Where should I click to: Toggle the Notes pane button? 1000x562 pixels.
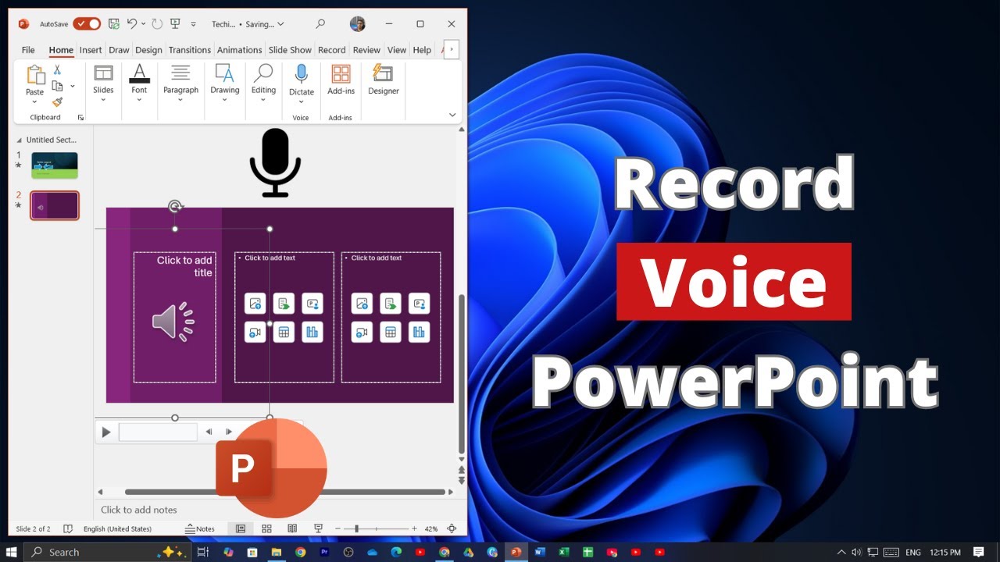200,528
